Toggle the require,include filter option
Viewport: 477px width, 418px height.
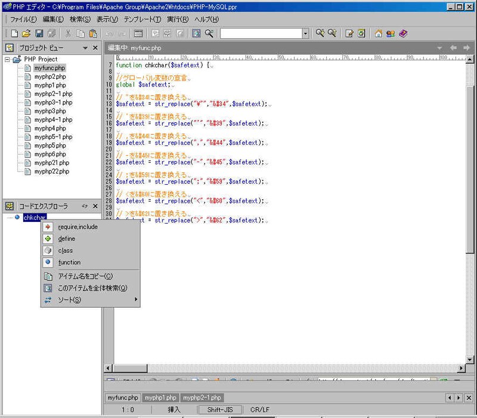[78, 227]
